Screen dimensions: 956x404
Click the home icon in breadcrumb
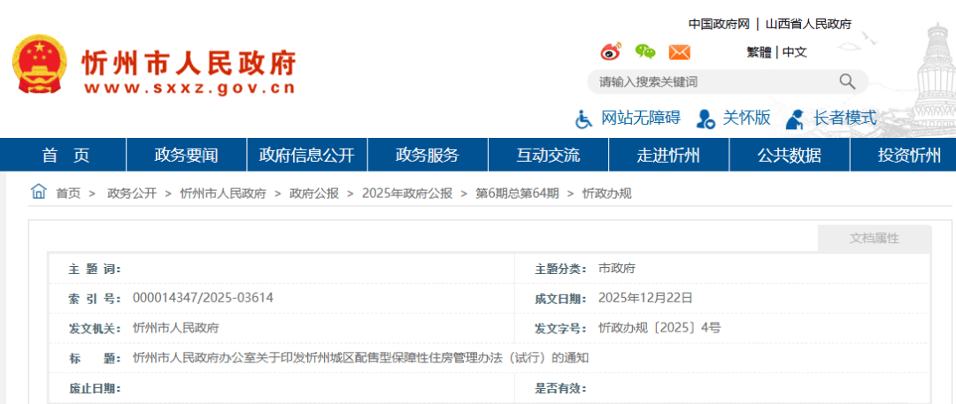(39, 192)
